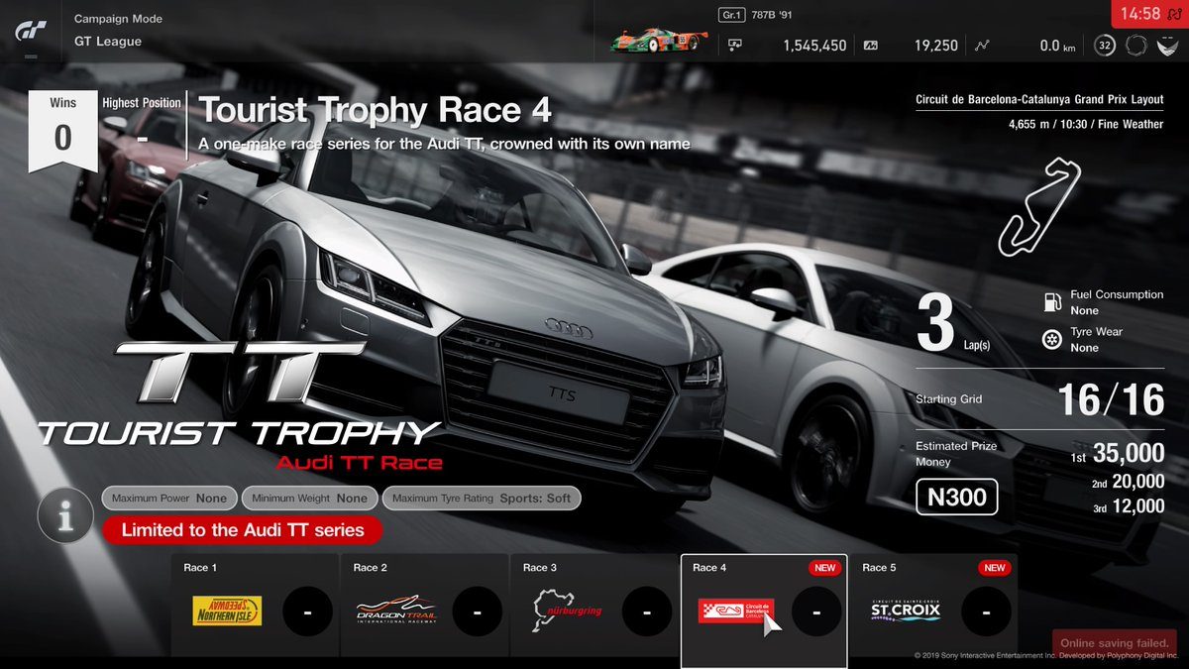
Task: Click the Circuit de Barcelona red logo
Action: pyautogui.click(x=736, y=611)
